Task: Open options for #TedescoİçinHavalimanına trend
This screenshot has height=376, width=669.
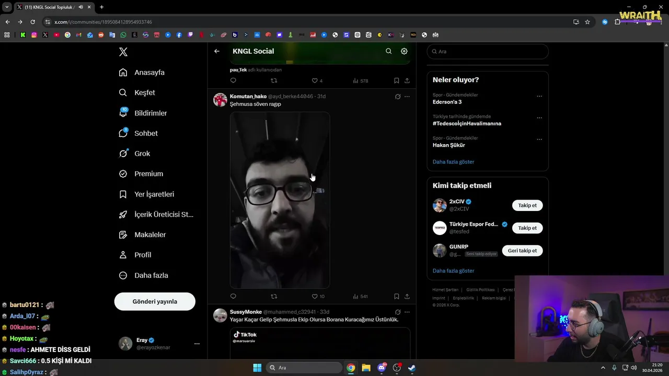Action: pos(539,118)
